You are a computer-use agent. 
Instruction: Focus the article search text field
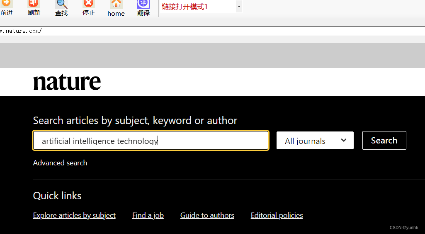pos(151,141)
